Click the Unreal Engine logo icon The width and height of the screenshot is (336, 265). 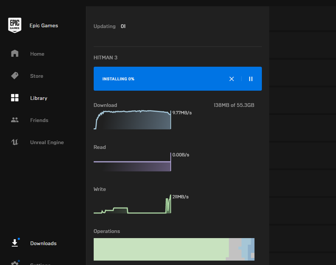(15, 142)
